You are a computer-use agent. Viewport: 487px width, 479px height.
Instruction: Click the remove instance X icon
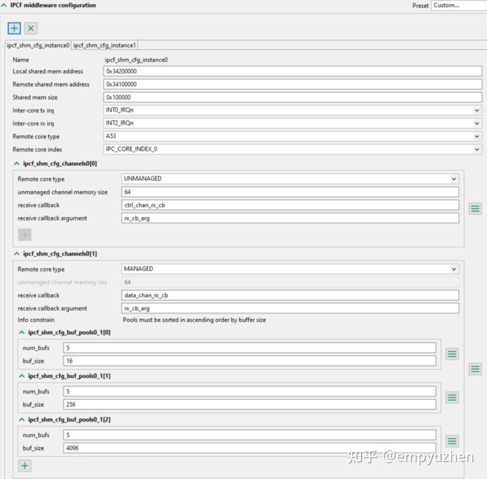[x=30, y=28]
